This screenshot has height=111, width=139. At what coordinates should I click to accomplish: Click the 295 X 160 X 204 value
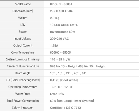pyautogui.click(x=61, y=11)
